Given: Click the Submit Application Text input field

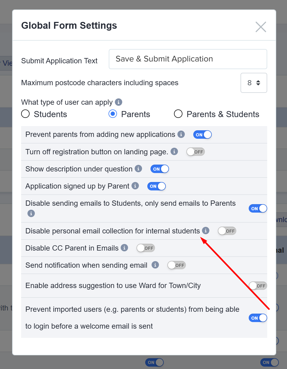Looking at the screenshot, I should (188, 59).
